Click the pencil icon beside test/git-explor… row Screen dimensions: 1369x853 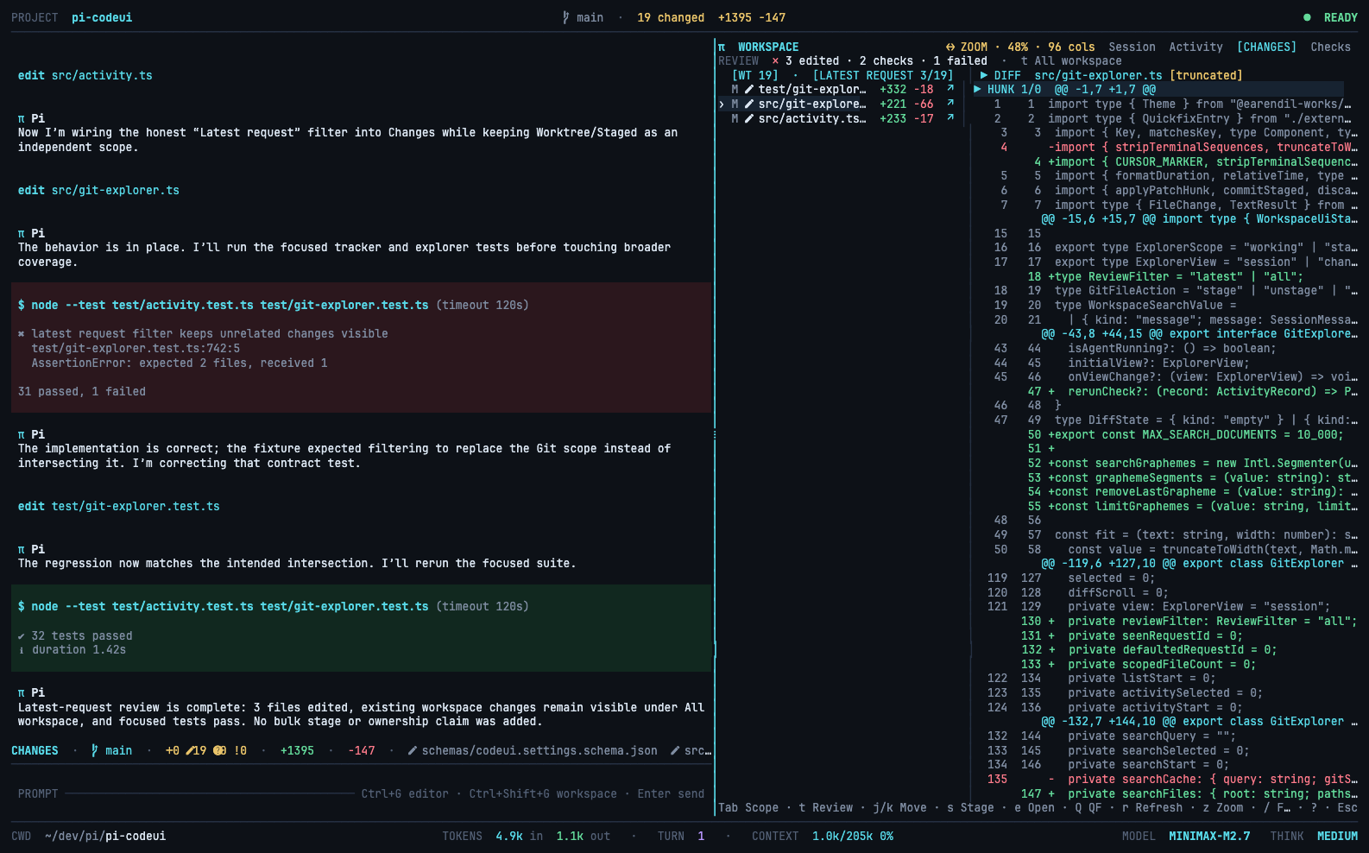coord(749,90)
